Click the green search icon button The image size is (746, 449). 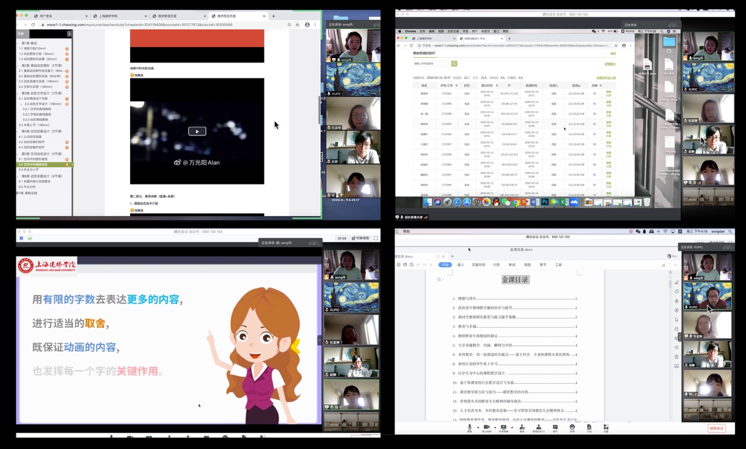tap(454, 64)
